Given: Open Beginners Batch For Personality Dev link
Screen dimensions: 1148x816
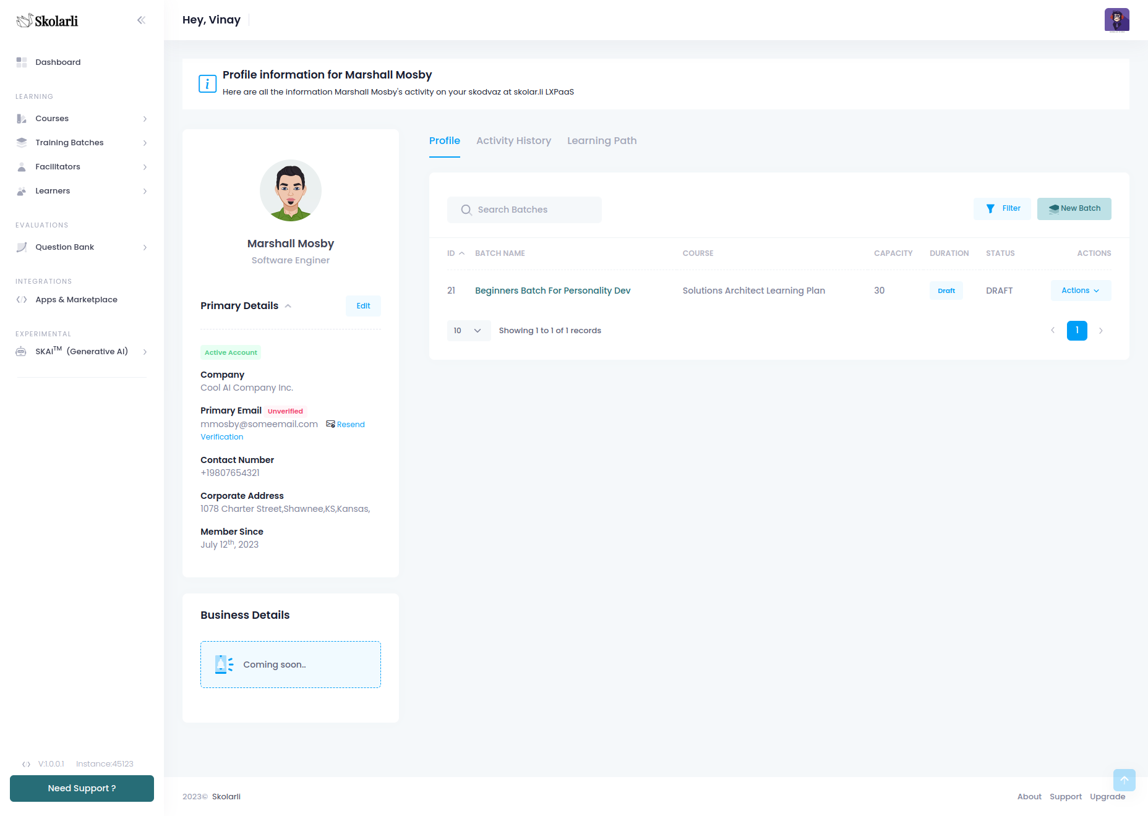Looking at the screenshot, I should [x=552, y=291].
